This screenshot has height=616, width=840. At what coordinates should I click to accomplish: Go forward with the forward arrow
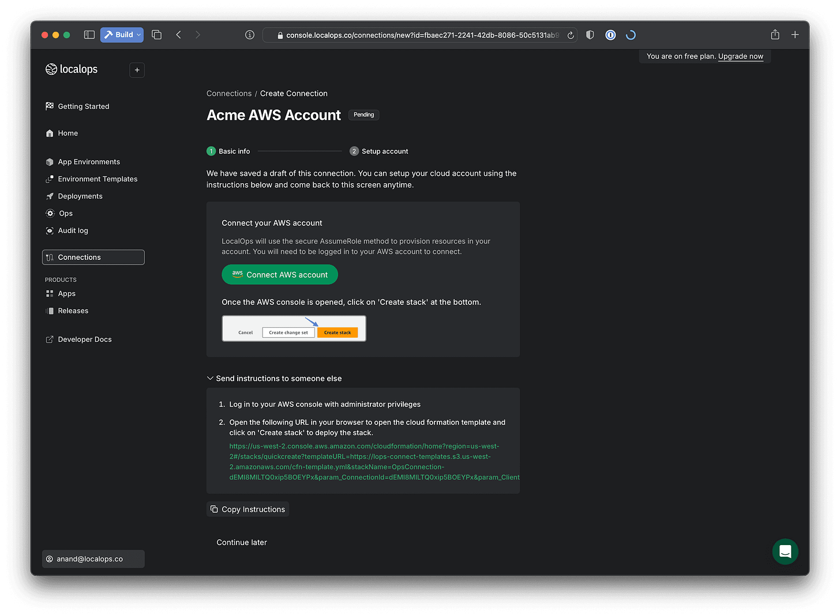pyautogui.click(x=198, y=35)
